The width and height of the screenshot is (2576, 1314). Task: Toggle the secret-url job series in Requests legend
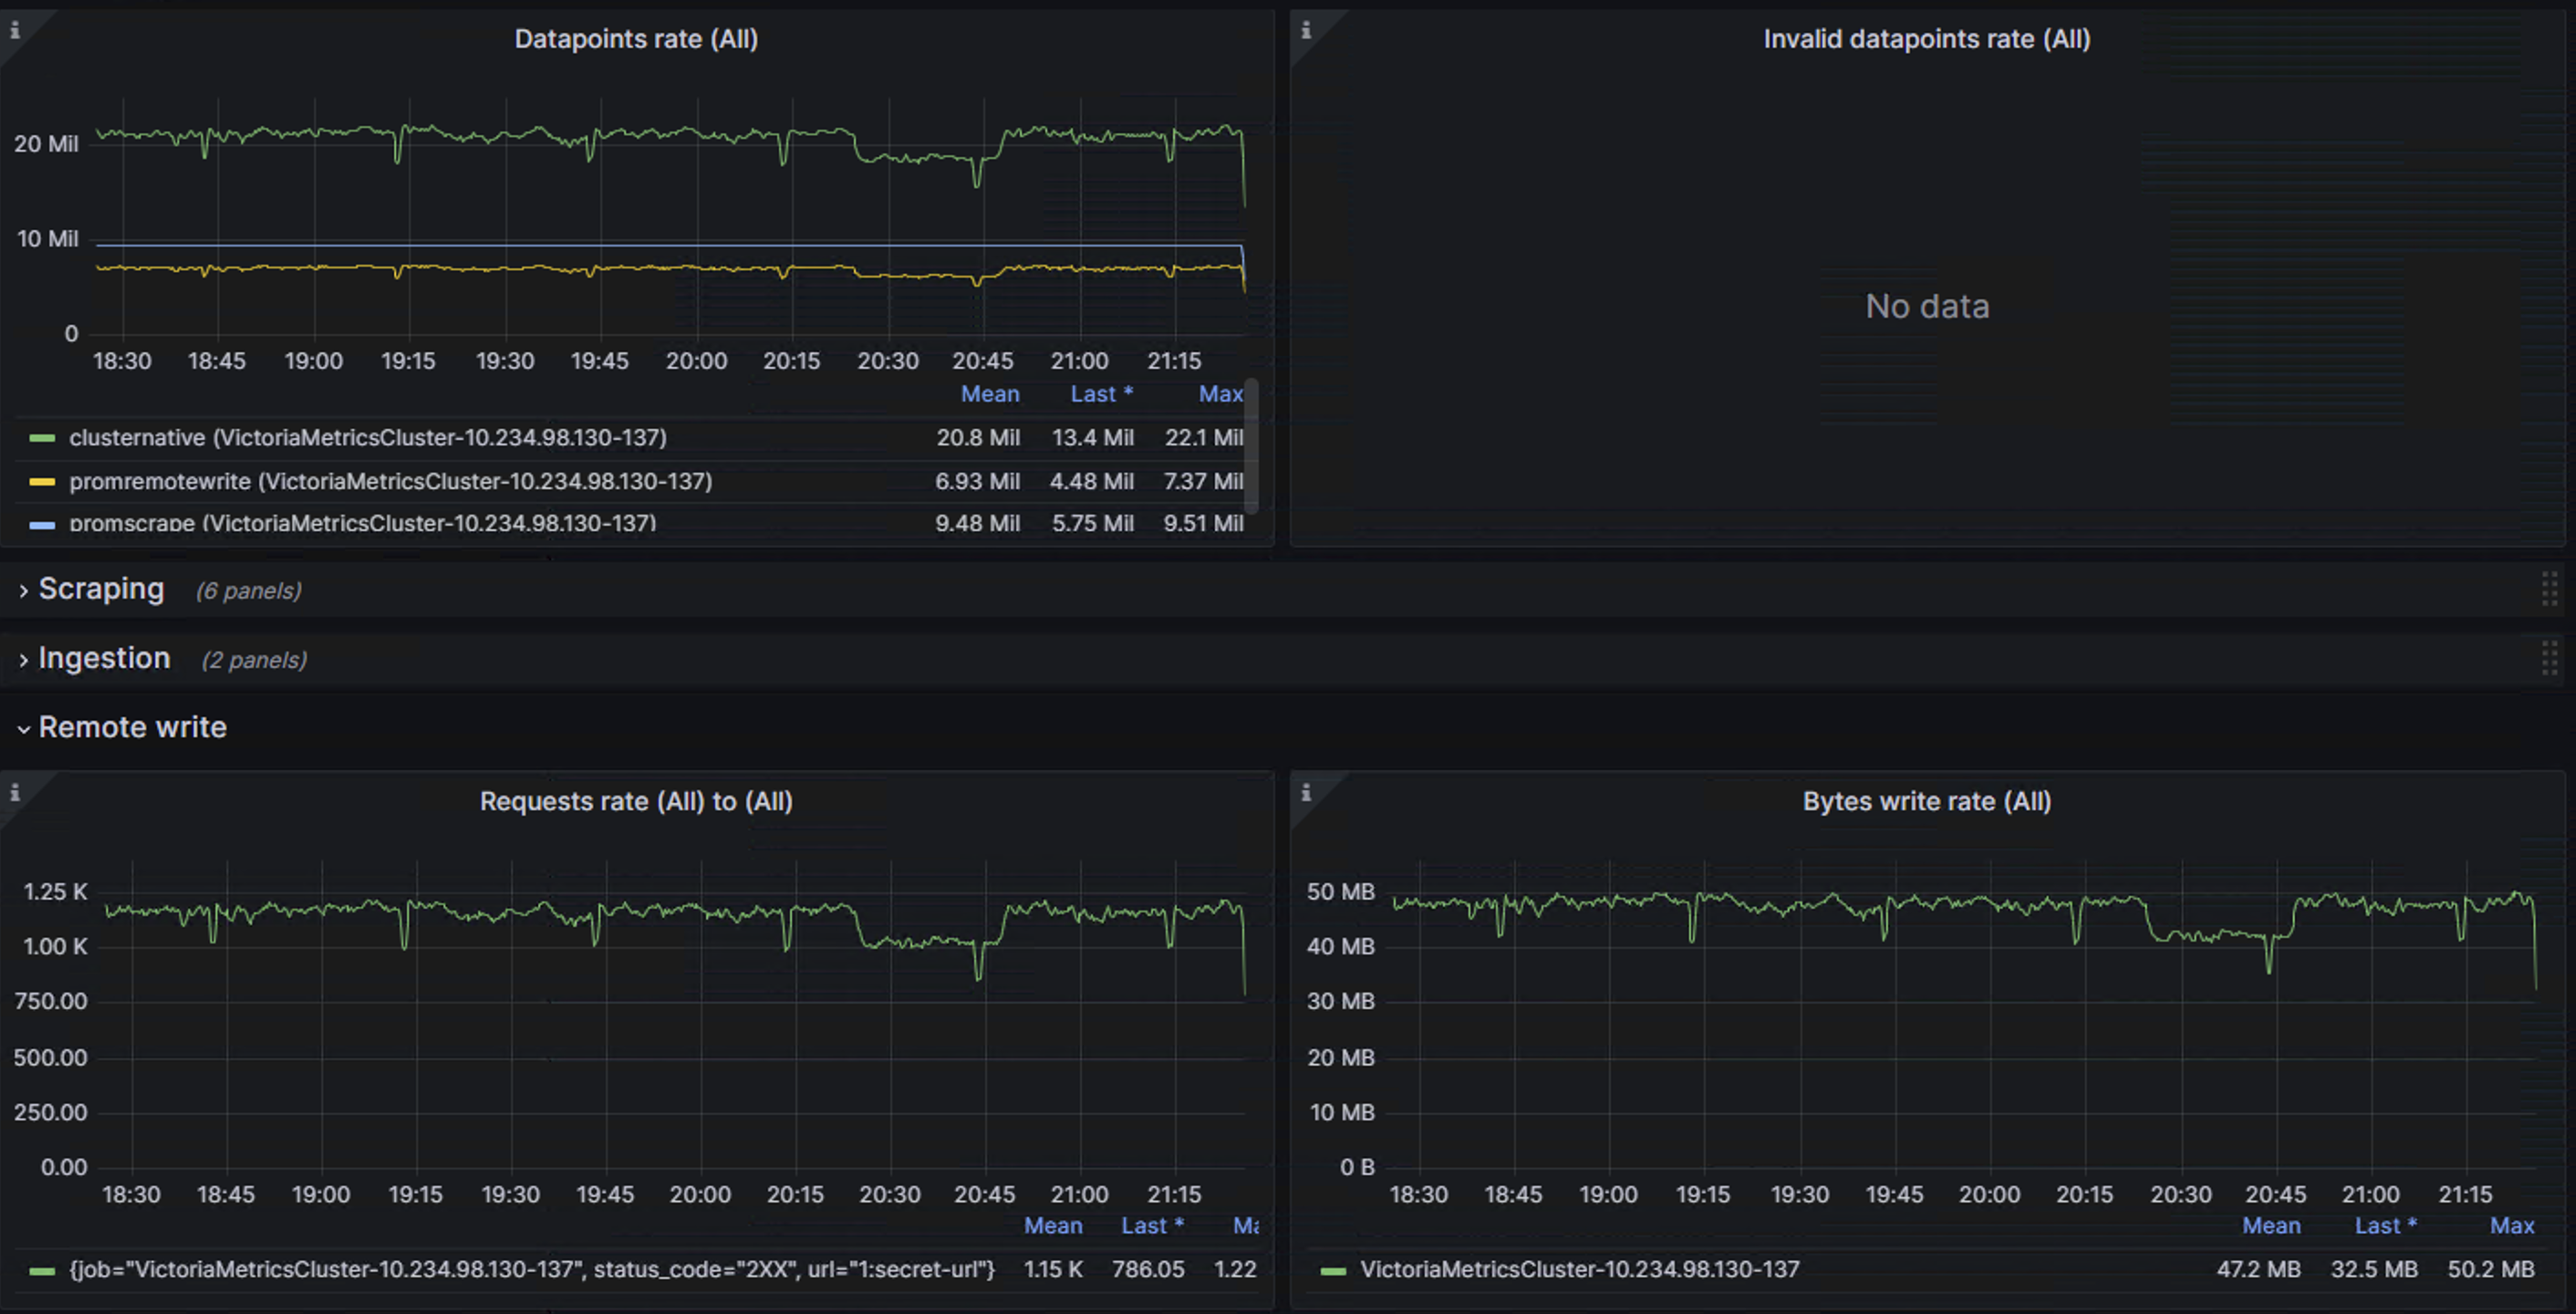530,1269
